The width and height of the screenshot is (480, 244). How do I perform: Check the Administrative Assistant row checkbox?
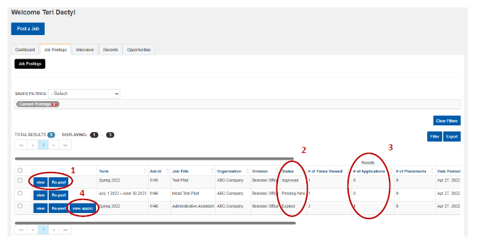(20, 206)
